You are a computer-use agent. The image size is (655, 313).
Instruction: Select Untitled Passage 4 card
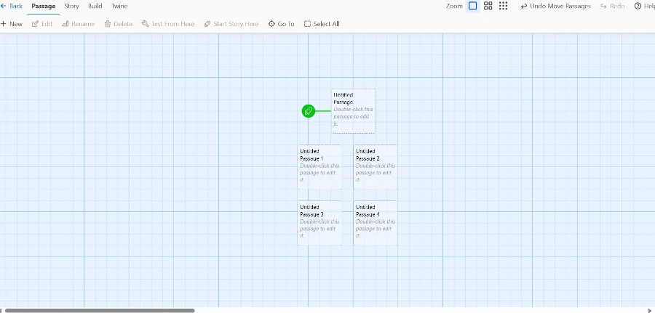point(376,223)
